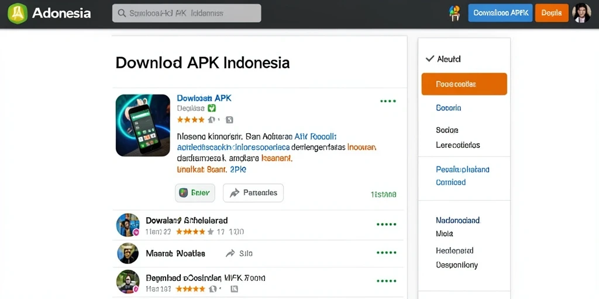Open the user profile avatar
Screen dimensions: 599x299
[x=581, y=13]
